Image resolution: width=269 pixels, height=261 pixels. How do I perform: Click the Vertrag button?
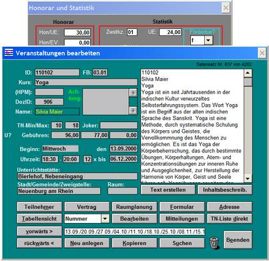(x=87, y=207)
